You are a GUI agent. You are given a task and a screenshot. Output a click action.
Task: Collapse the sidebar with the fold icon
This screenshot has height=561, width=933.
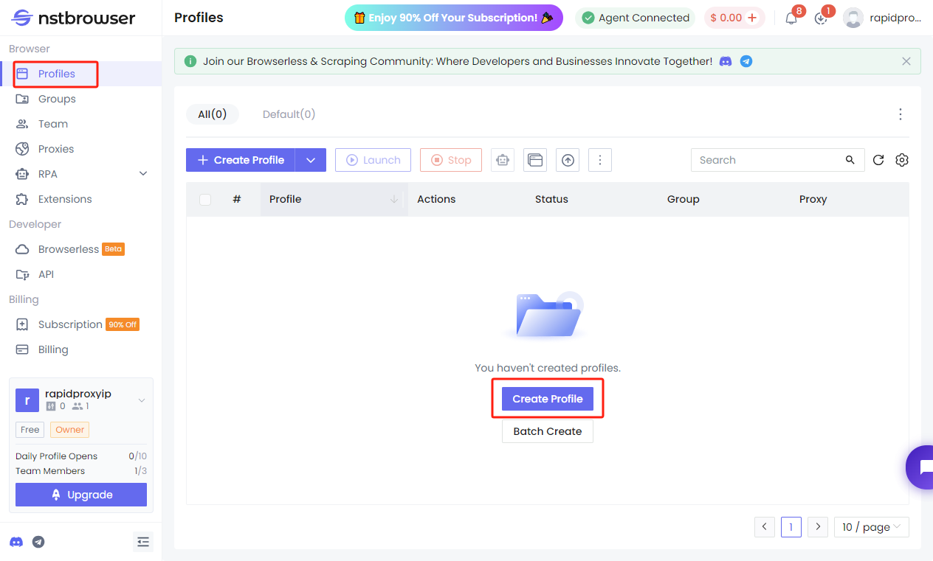coord(143,542)
